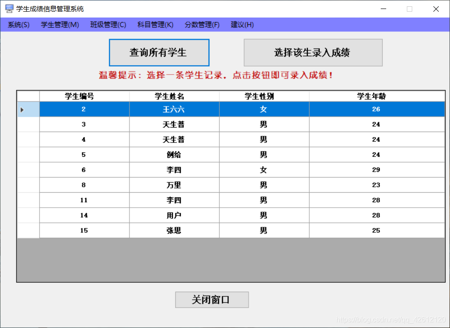Click age cell 29

377,170
